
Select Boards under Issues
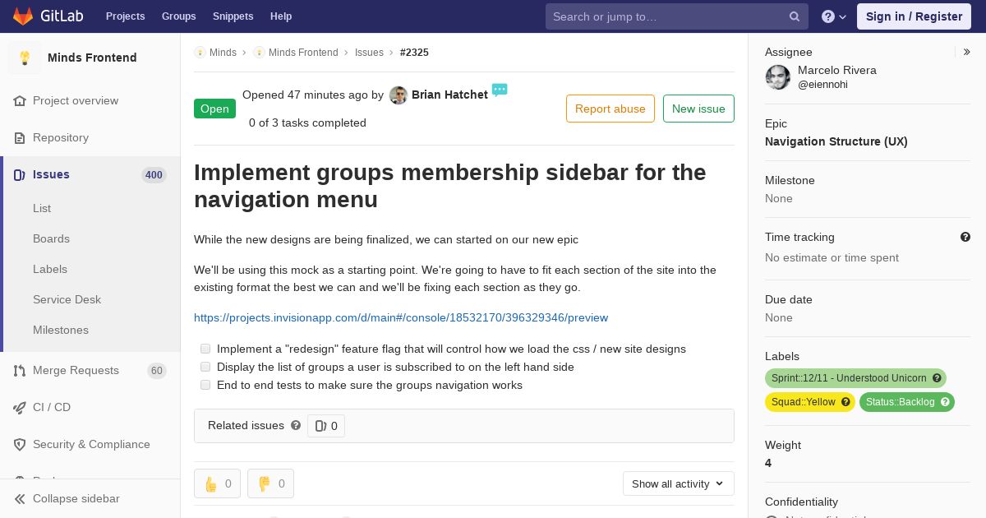(x=51, y=238)
